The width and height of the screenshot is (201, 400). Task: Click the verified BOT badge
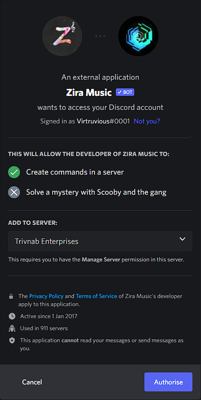coord(125,92)
